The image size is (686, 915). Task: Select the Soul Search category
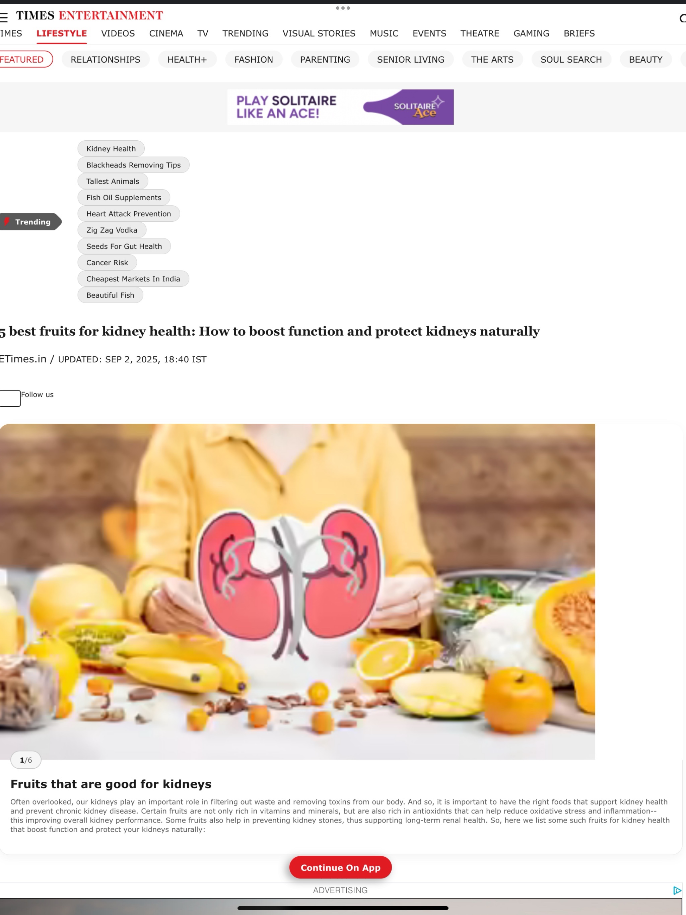[571, 59]
